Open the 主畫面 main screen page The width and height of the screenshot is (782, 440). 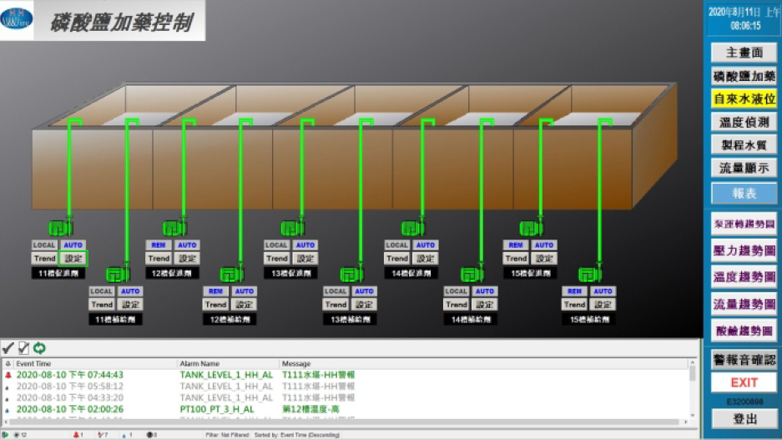click(x=744, y=53)
